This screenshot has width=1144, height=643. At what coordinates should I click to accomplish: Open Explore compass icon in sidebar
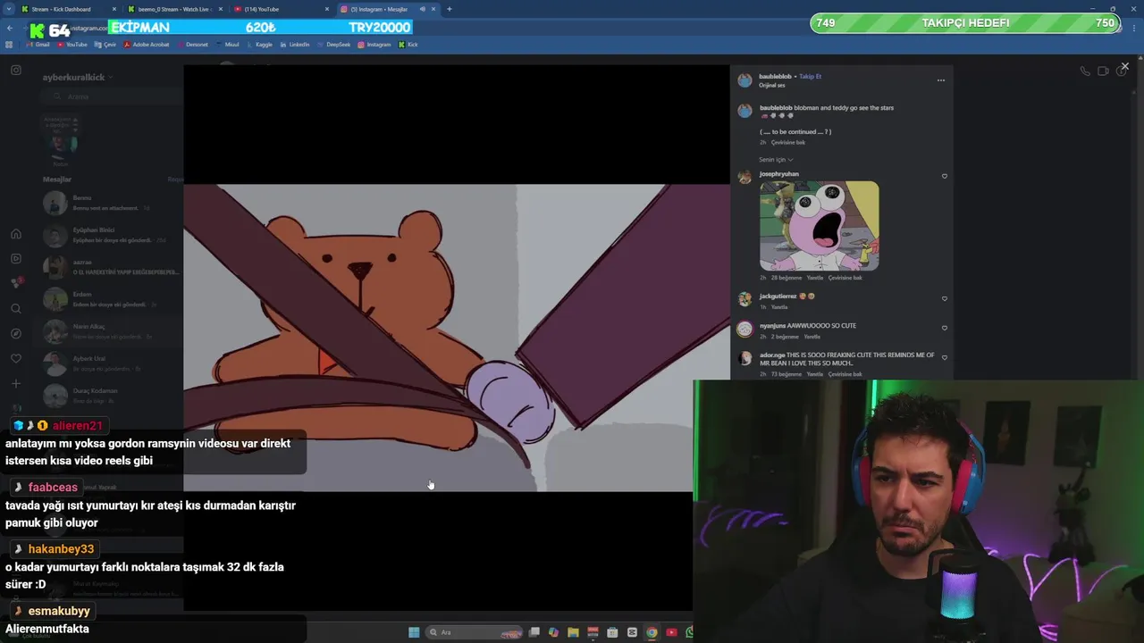16,334
